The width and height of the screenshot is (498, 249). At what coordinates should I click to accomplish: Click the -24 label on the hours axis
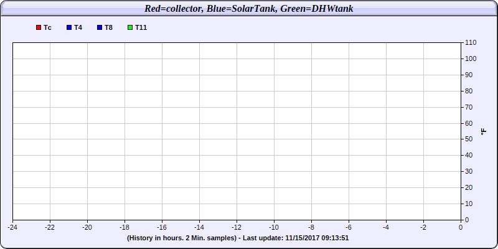pyautogui.click(x=12, y=227)
